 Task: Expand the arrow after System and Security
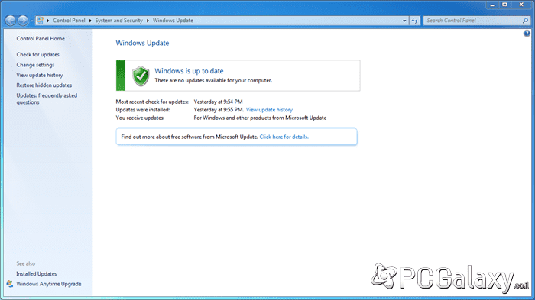click(148, 21)
